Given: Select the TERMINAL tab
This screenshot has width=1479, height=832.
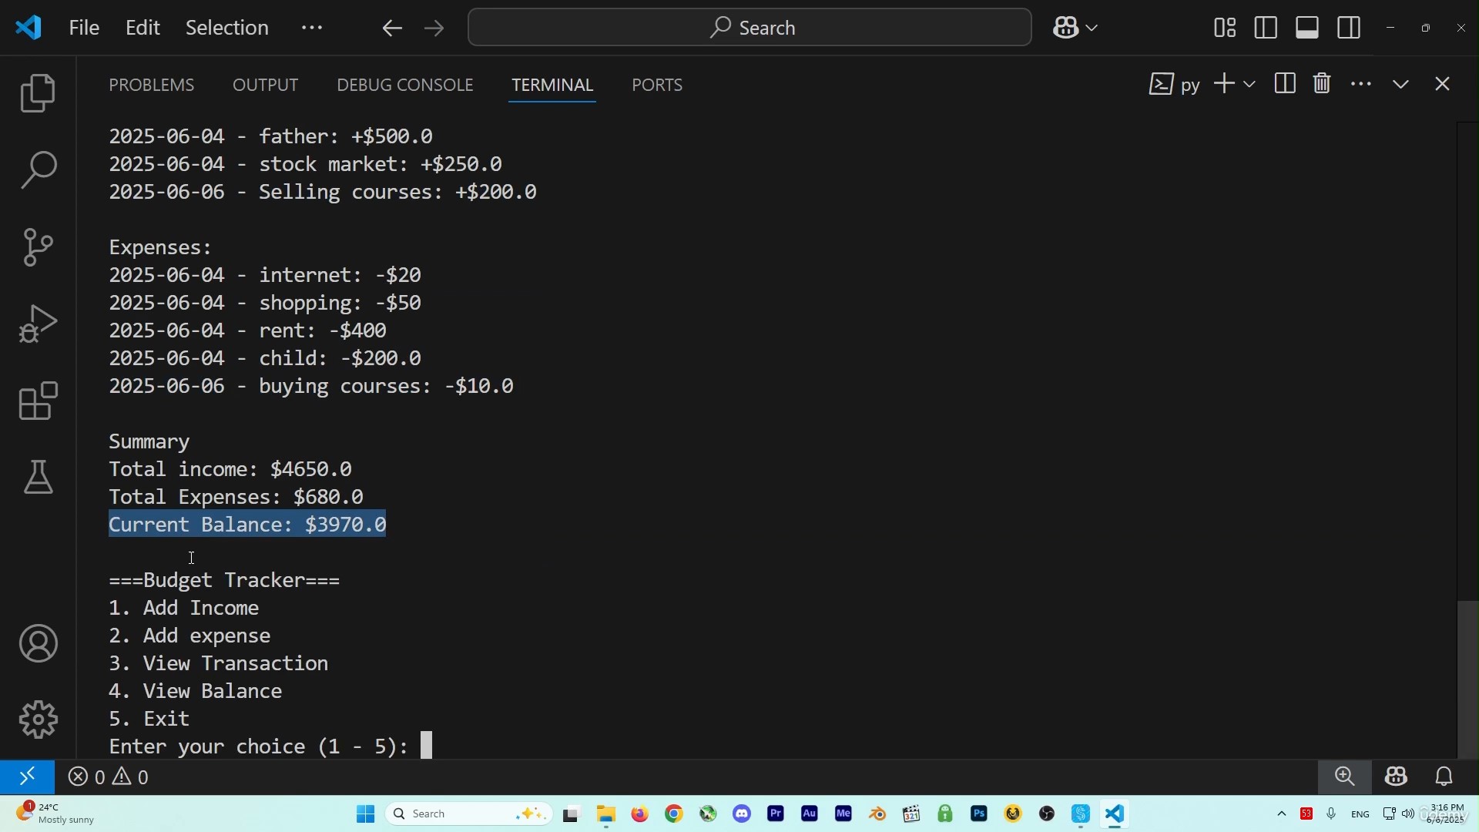Looking at the screenshot, I should (x=552, y=85).
